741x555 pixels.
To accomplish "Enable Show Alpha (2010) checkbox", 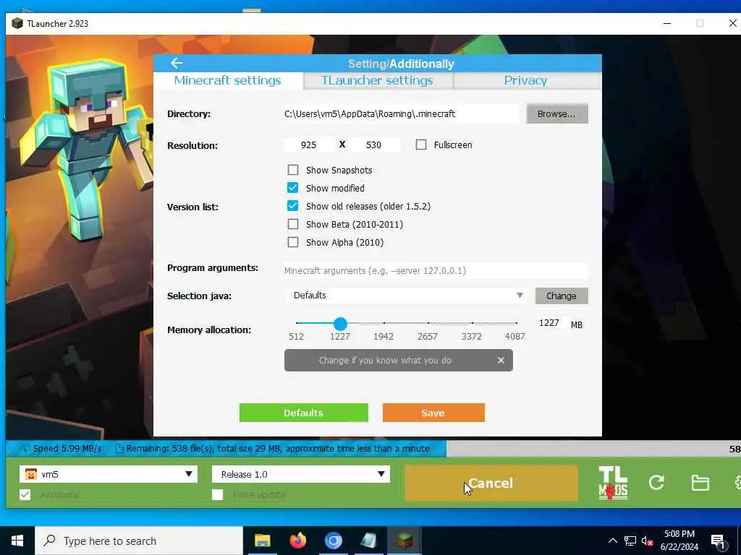I will pyautogui.click(x=293, y=242).
